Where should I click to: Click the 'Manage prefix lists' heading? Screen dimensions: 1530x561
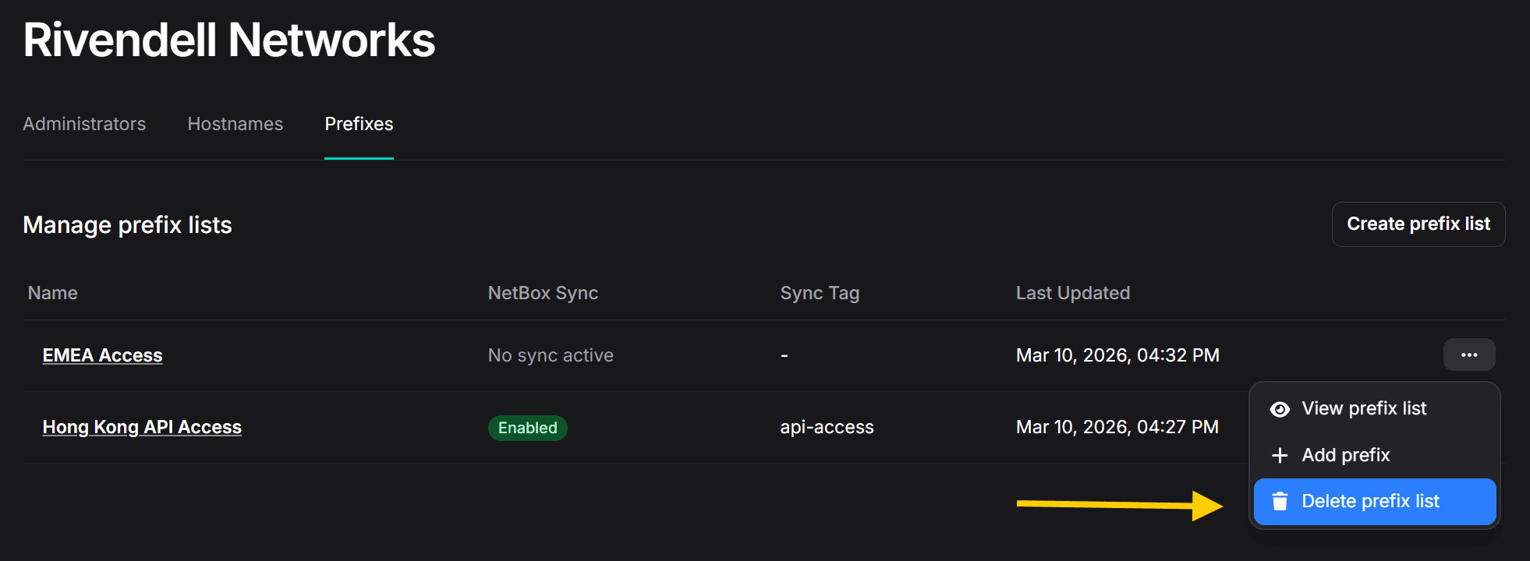point(128,225)
